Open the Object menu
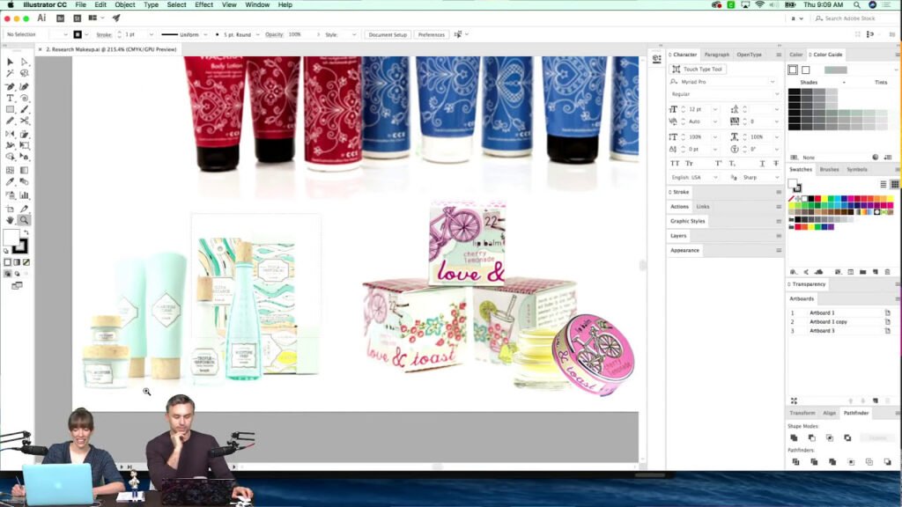 point(125,4)
